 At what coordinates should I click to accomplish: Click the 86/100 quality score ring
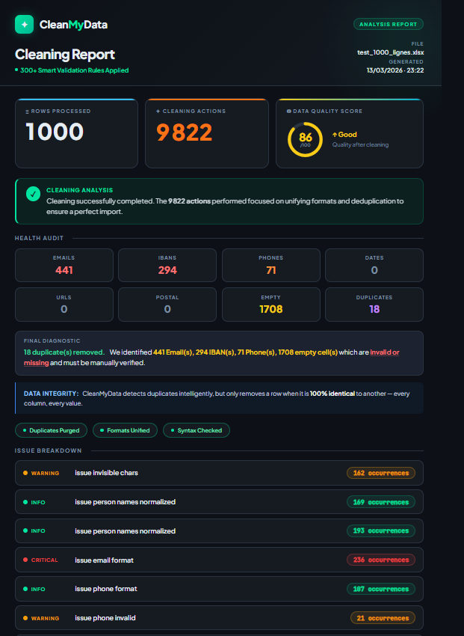coord(306,139)
